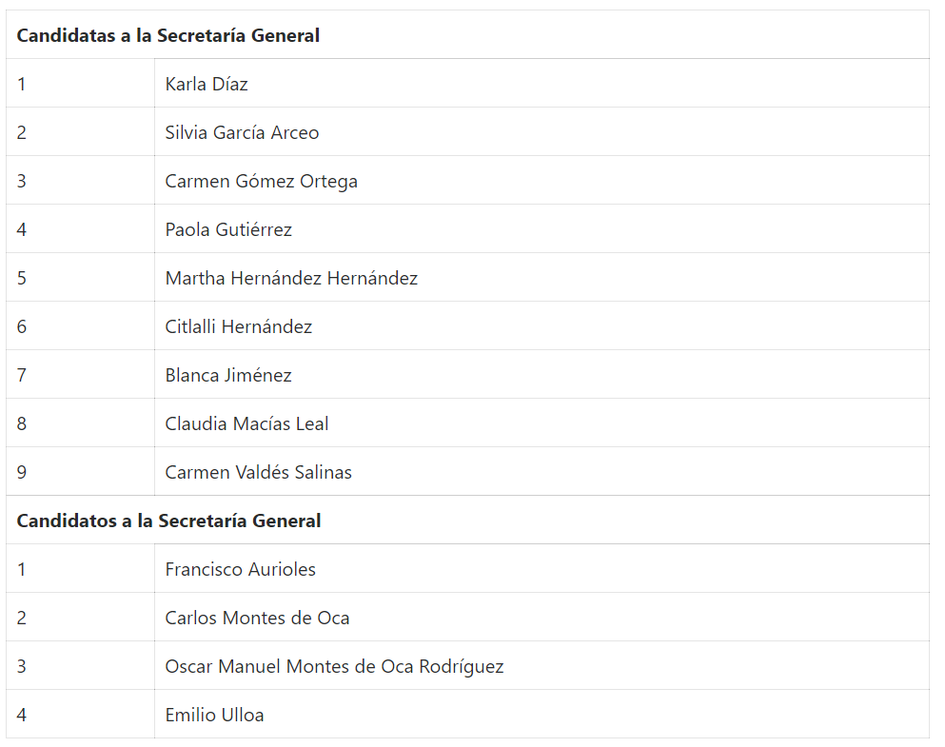Click the Emilio Ulloa cell

pyautogui.click(x=214, y=716)
